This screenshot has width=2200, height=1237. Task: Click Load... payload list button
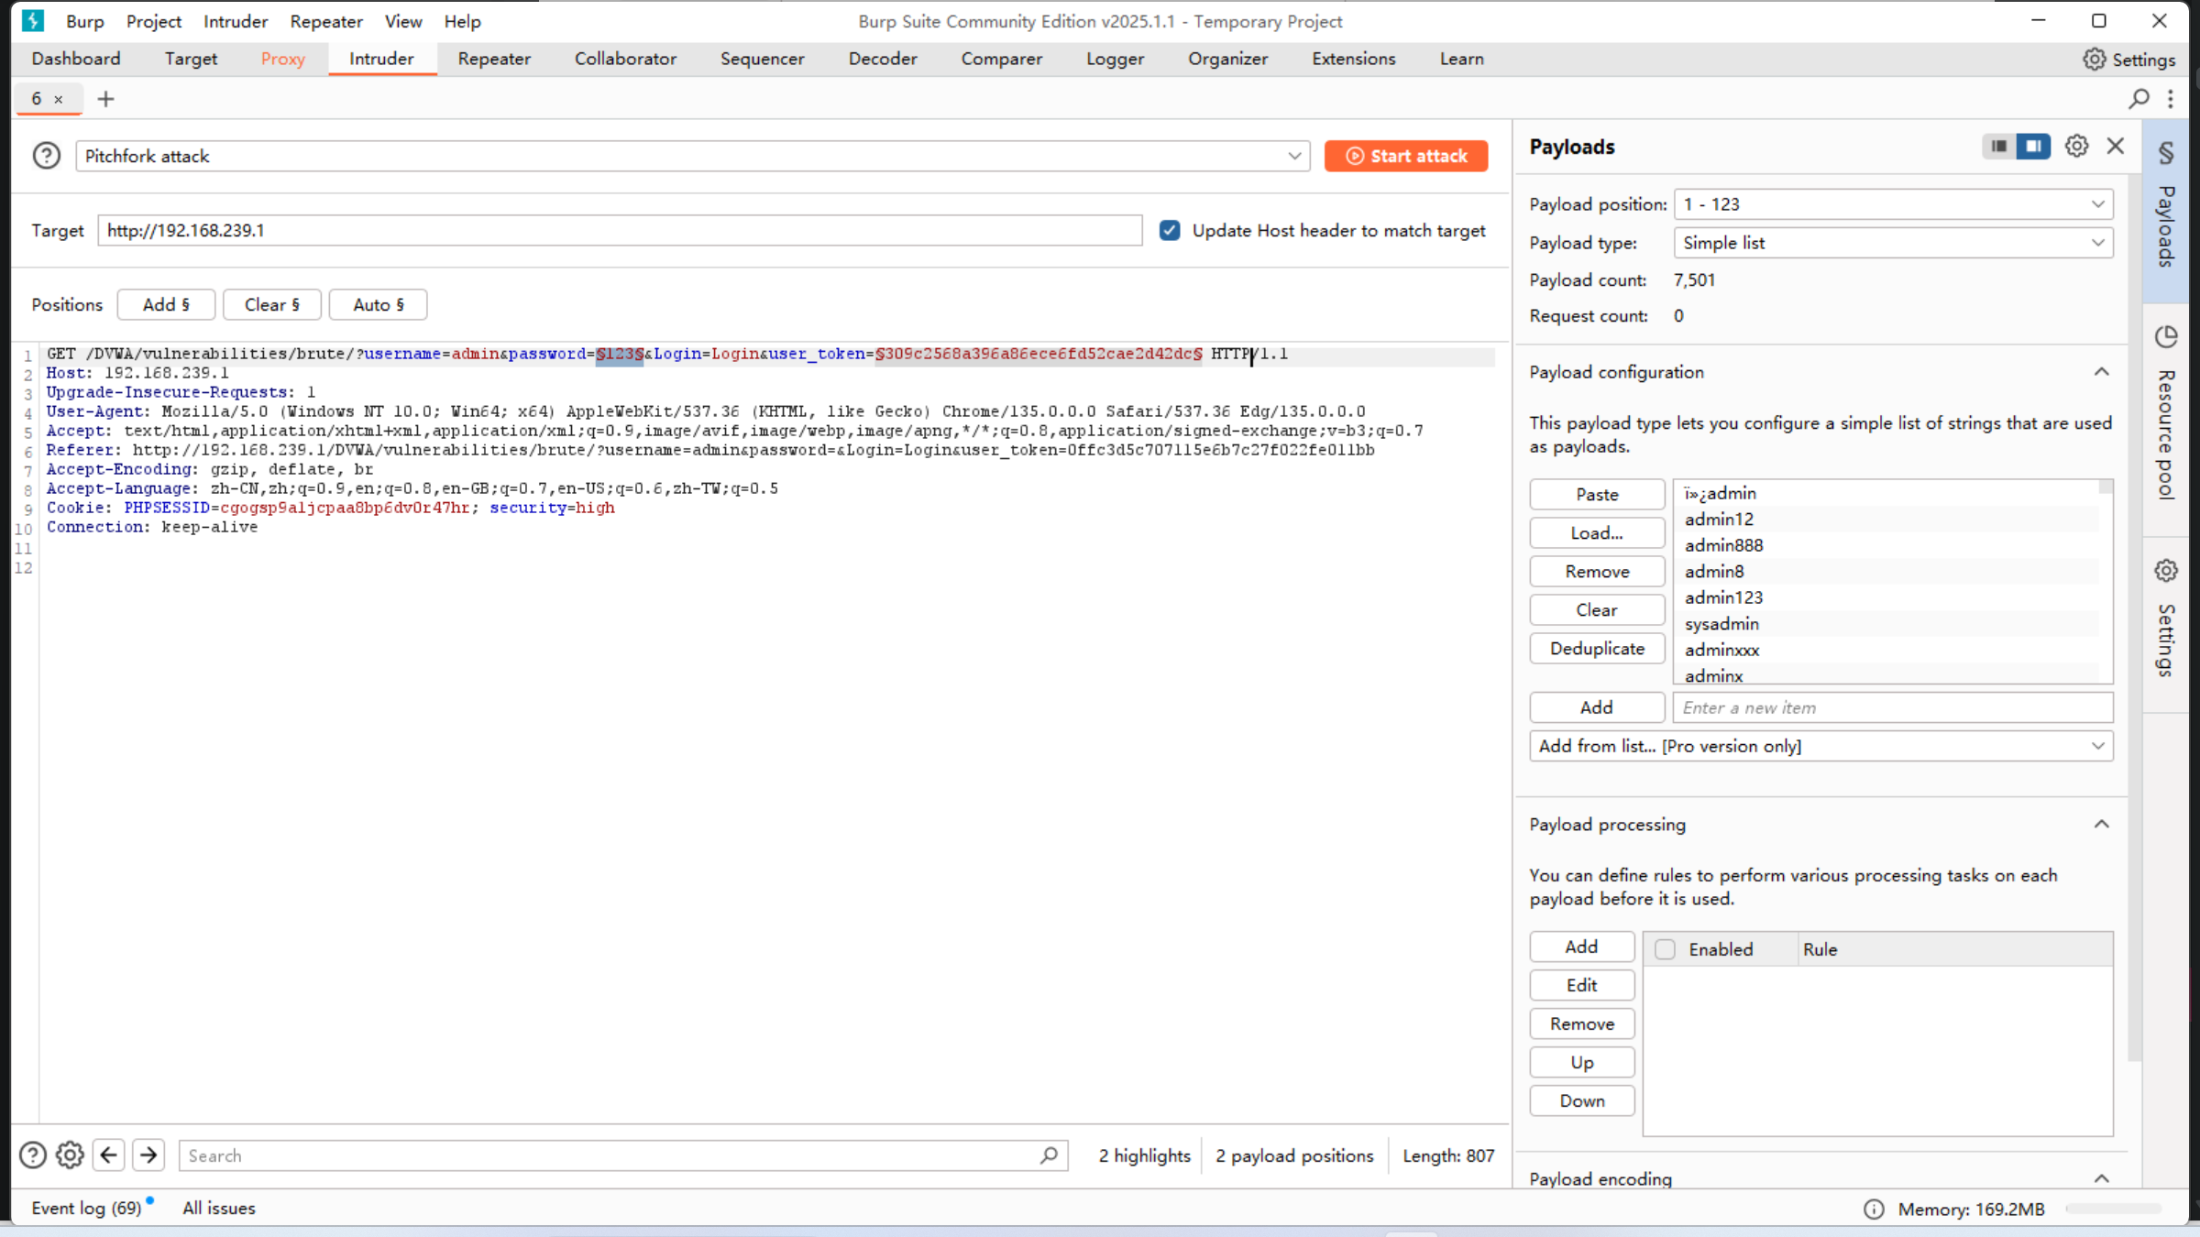point(1597,532)
